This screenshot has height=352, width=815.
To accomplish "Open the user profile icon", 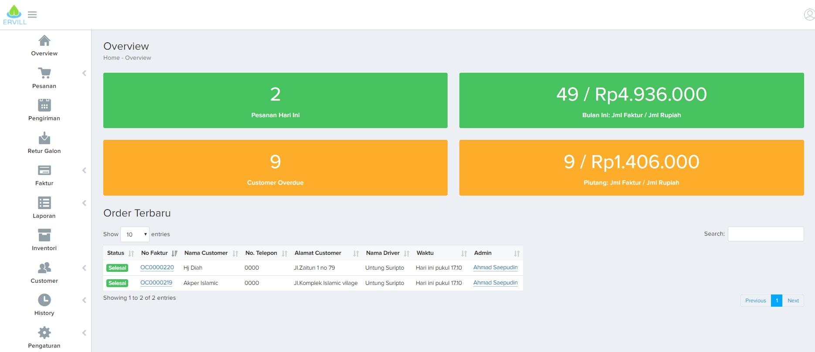I will 809,15.
